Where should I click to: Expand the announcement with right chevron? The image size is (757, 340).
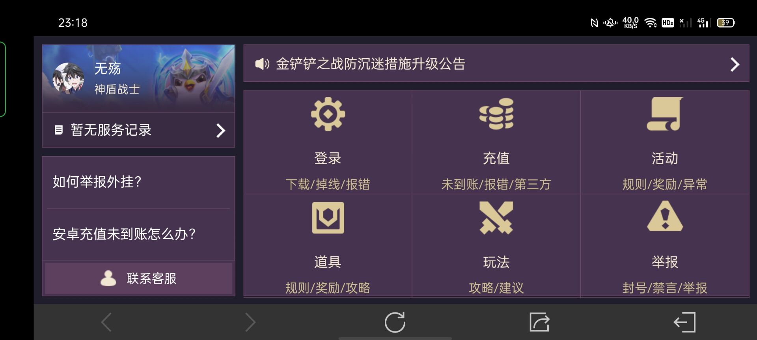click(735, 64)
